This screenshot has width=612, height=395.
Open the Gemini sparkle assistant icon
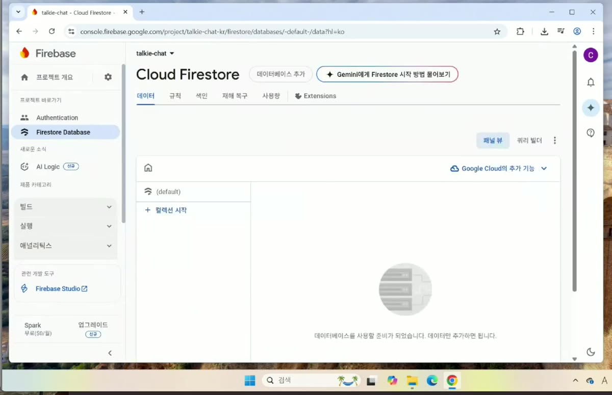point(591,108)
